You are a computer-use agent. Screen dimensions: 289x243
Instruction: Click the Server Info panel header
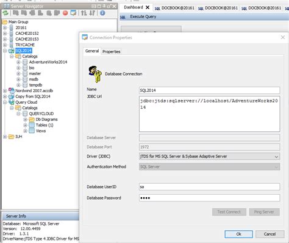point(40,216)
